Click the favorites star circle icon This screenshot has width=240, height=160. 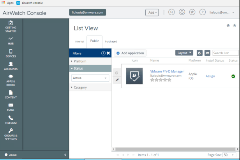point(192,12)
